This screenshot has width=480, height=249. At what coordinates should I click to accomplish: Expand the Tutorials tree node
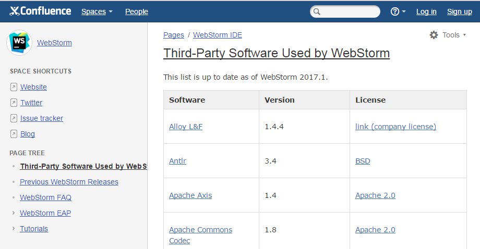[14, 229]
